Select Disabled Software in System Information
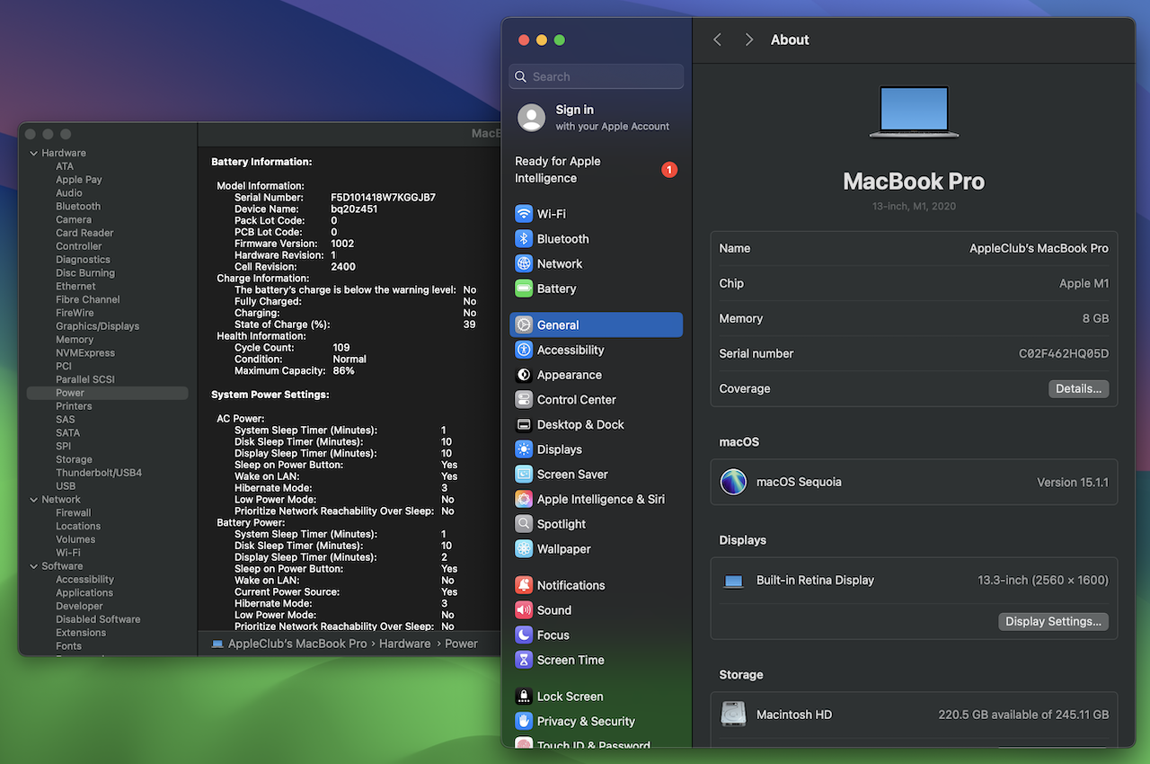Screen dimensions: 1150x764 click(98, 619)
